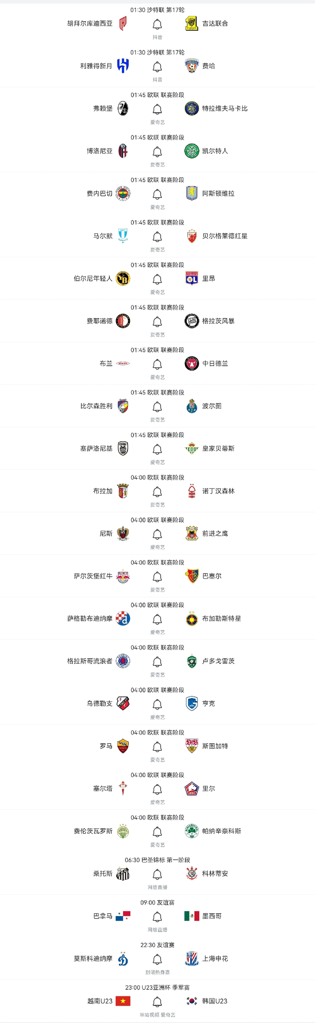The height and width of the screenshot is (1023, 315).
Task: Click the 萨格勒布迪纳摩 club logo
Action: point(123,619)
